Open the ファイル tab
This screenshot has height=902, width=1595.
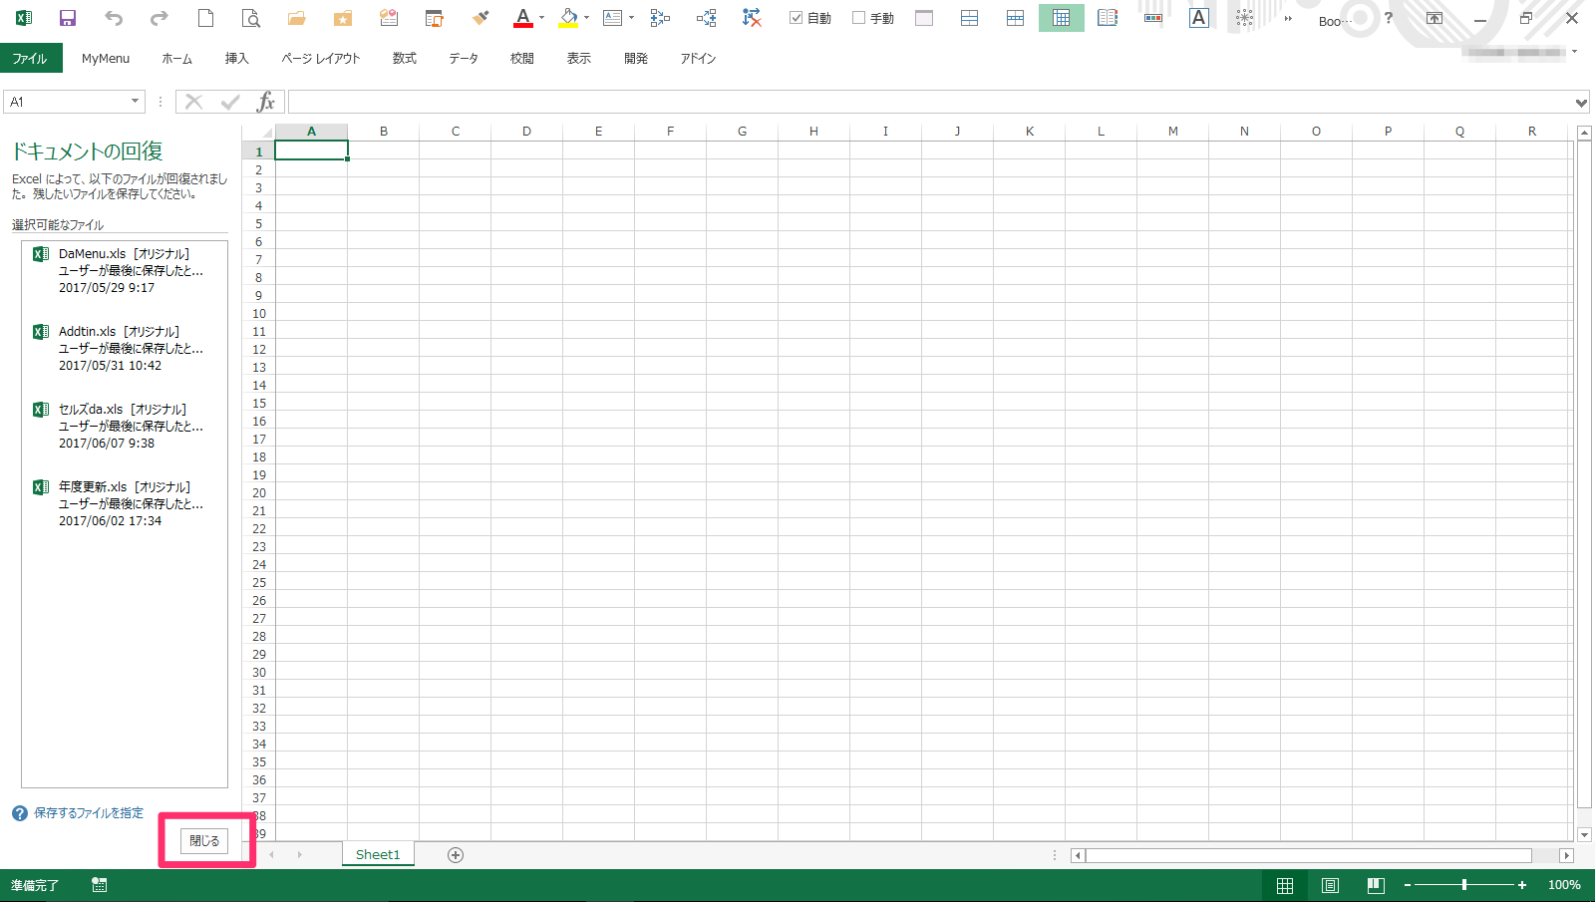point(30,59)
